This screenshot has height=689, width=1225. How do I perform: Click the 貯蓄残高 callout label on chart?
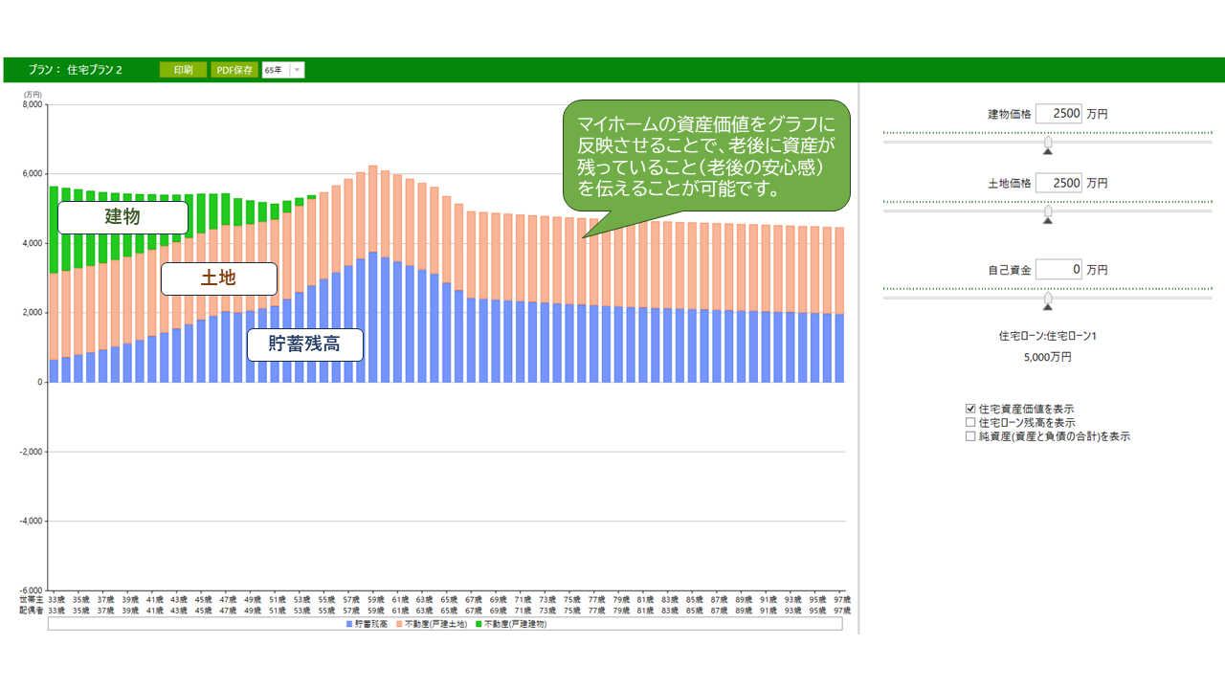(x=304, y=344)
